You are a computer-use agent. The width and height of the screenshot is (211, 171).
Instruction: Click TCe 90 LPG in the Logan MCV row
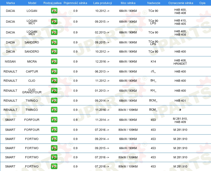point(153,22)
